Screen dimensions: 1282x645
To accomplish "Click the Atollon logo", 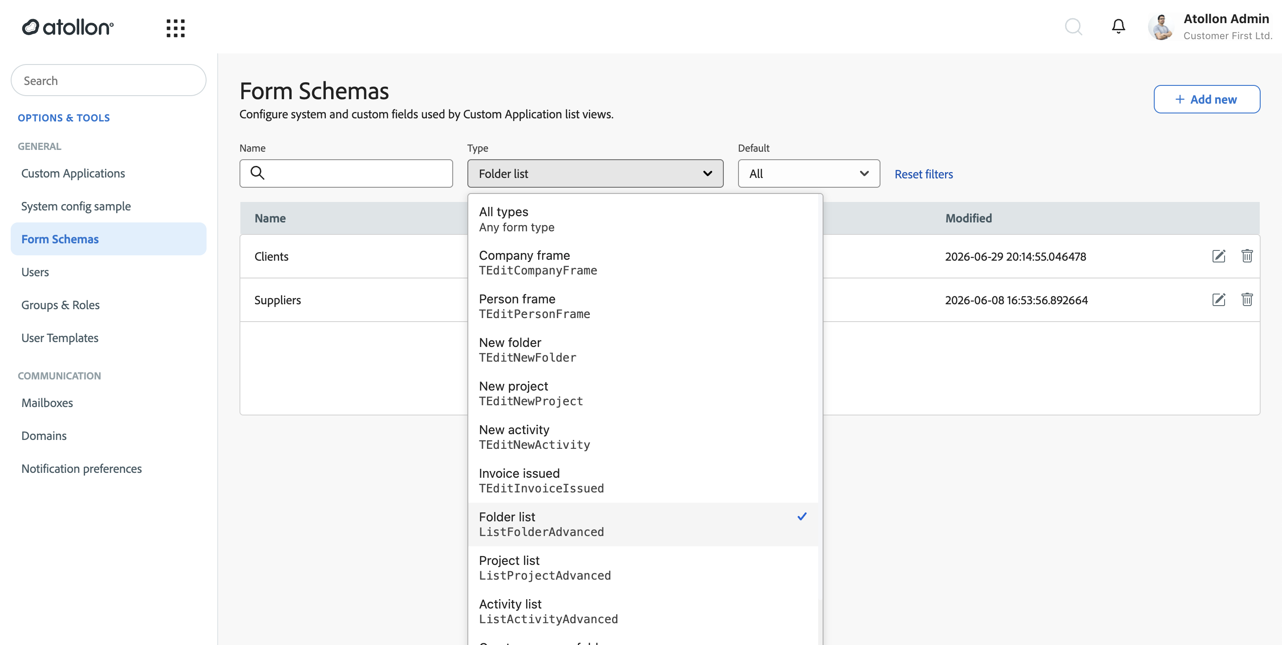I will [x=68, y=27].
